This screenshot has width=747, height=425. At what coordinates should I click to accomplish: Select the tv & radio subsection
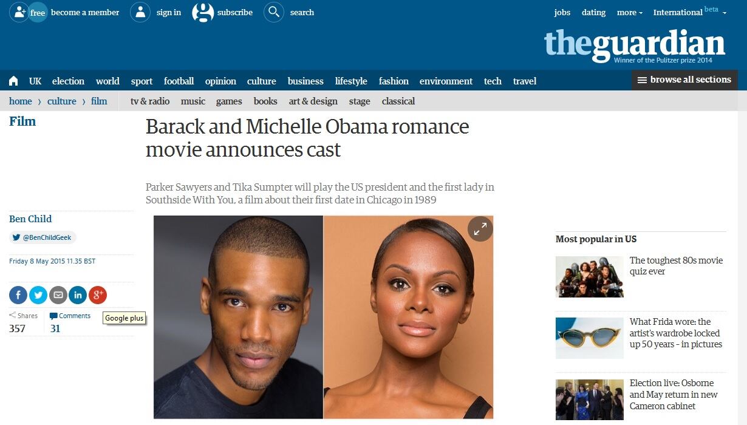pyautogui.click(x=150, y=101)
